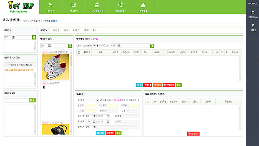Select the 반납 radio button
This screenshot has width=259, height=146.
pyautogui.click(x=104, y=46)
